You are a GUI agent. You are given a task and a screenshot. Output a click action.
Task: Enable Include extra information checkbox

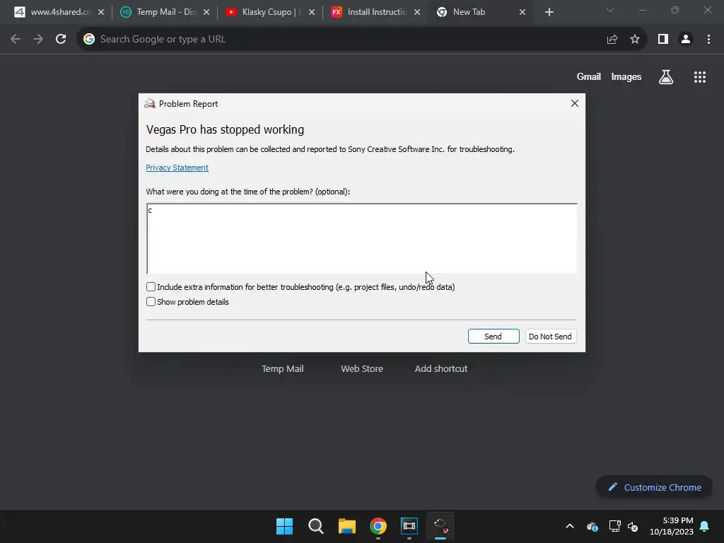[151, 287]
